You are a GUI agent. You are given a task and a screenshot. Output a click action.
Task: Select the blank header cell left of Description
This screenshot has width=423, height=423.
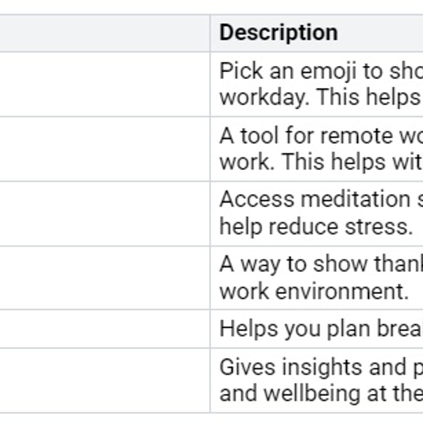pyautogui.click(x=105, y=33)
